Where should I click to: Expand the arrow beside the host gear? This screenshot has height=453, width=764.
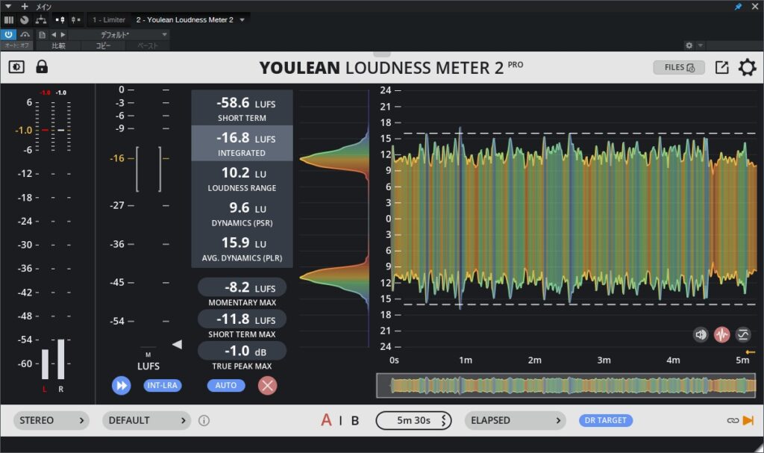pyautogui.click(x=700, y=46)
